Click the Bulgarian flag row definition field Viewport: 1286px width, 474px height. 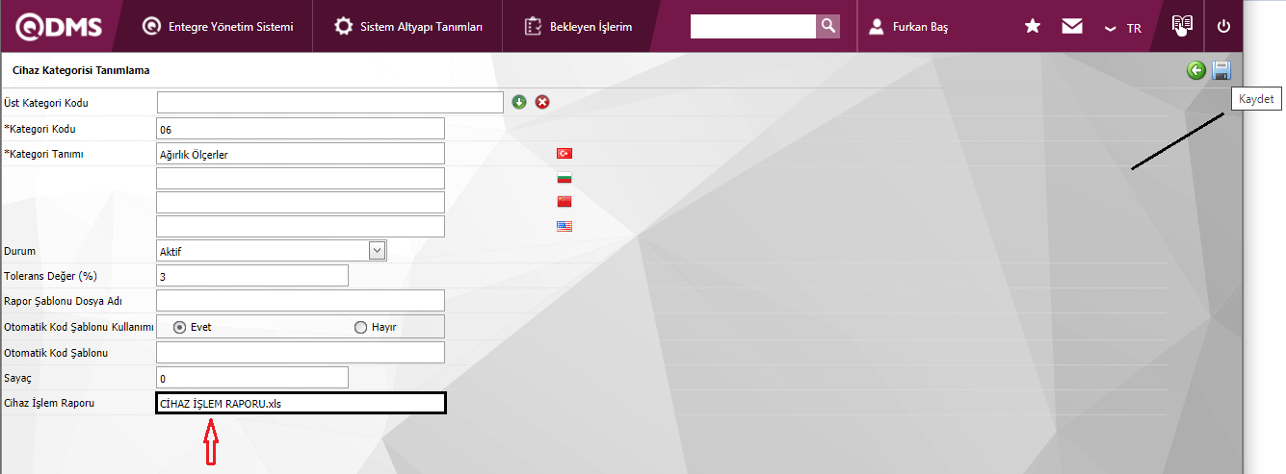[301, 178]
